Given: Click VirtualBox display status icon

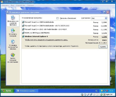Looking at the screenshot, I should point(97,94).
